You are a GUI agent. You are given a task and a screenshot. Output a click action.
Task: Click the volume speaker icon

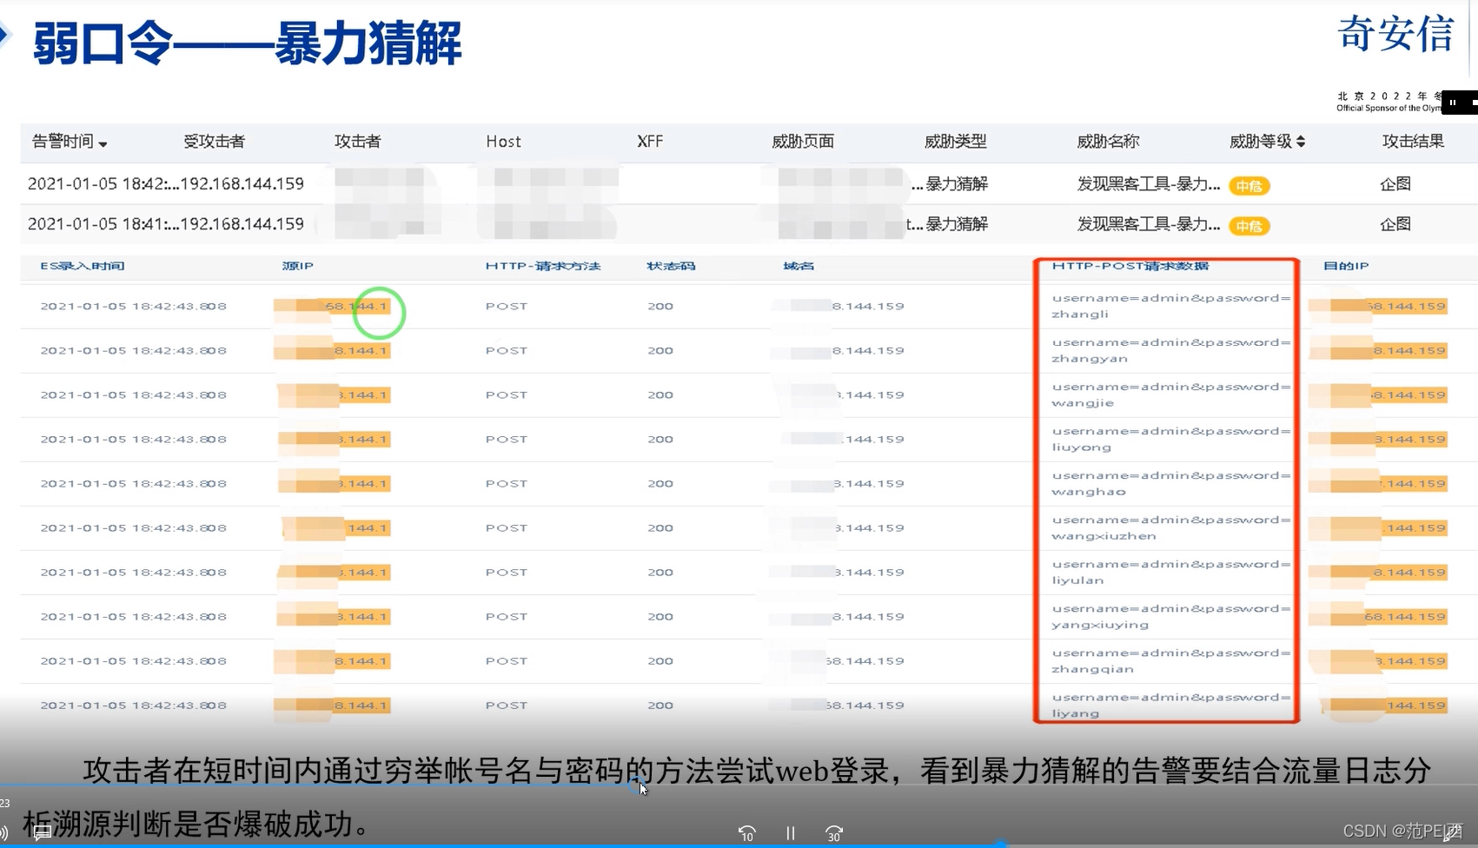pos(4,833)
